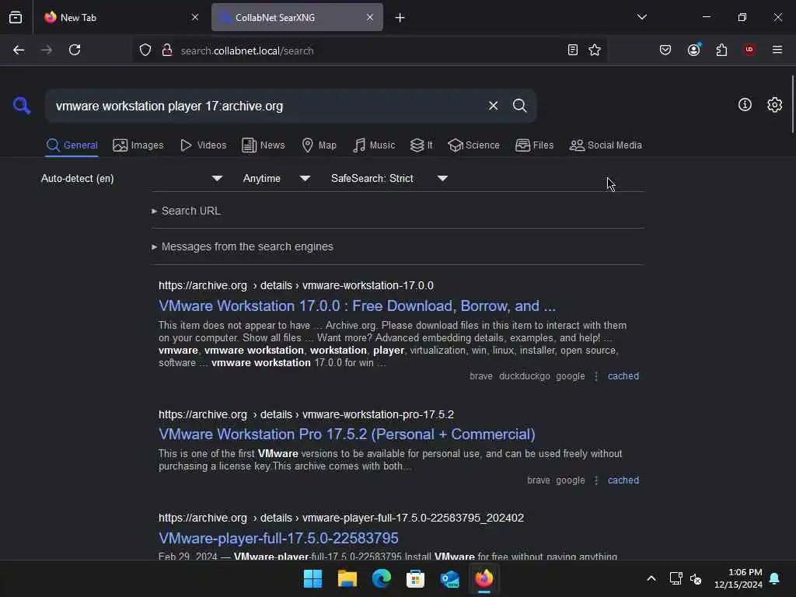Switch to Videos search category

tap(203, 145)
